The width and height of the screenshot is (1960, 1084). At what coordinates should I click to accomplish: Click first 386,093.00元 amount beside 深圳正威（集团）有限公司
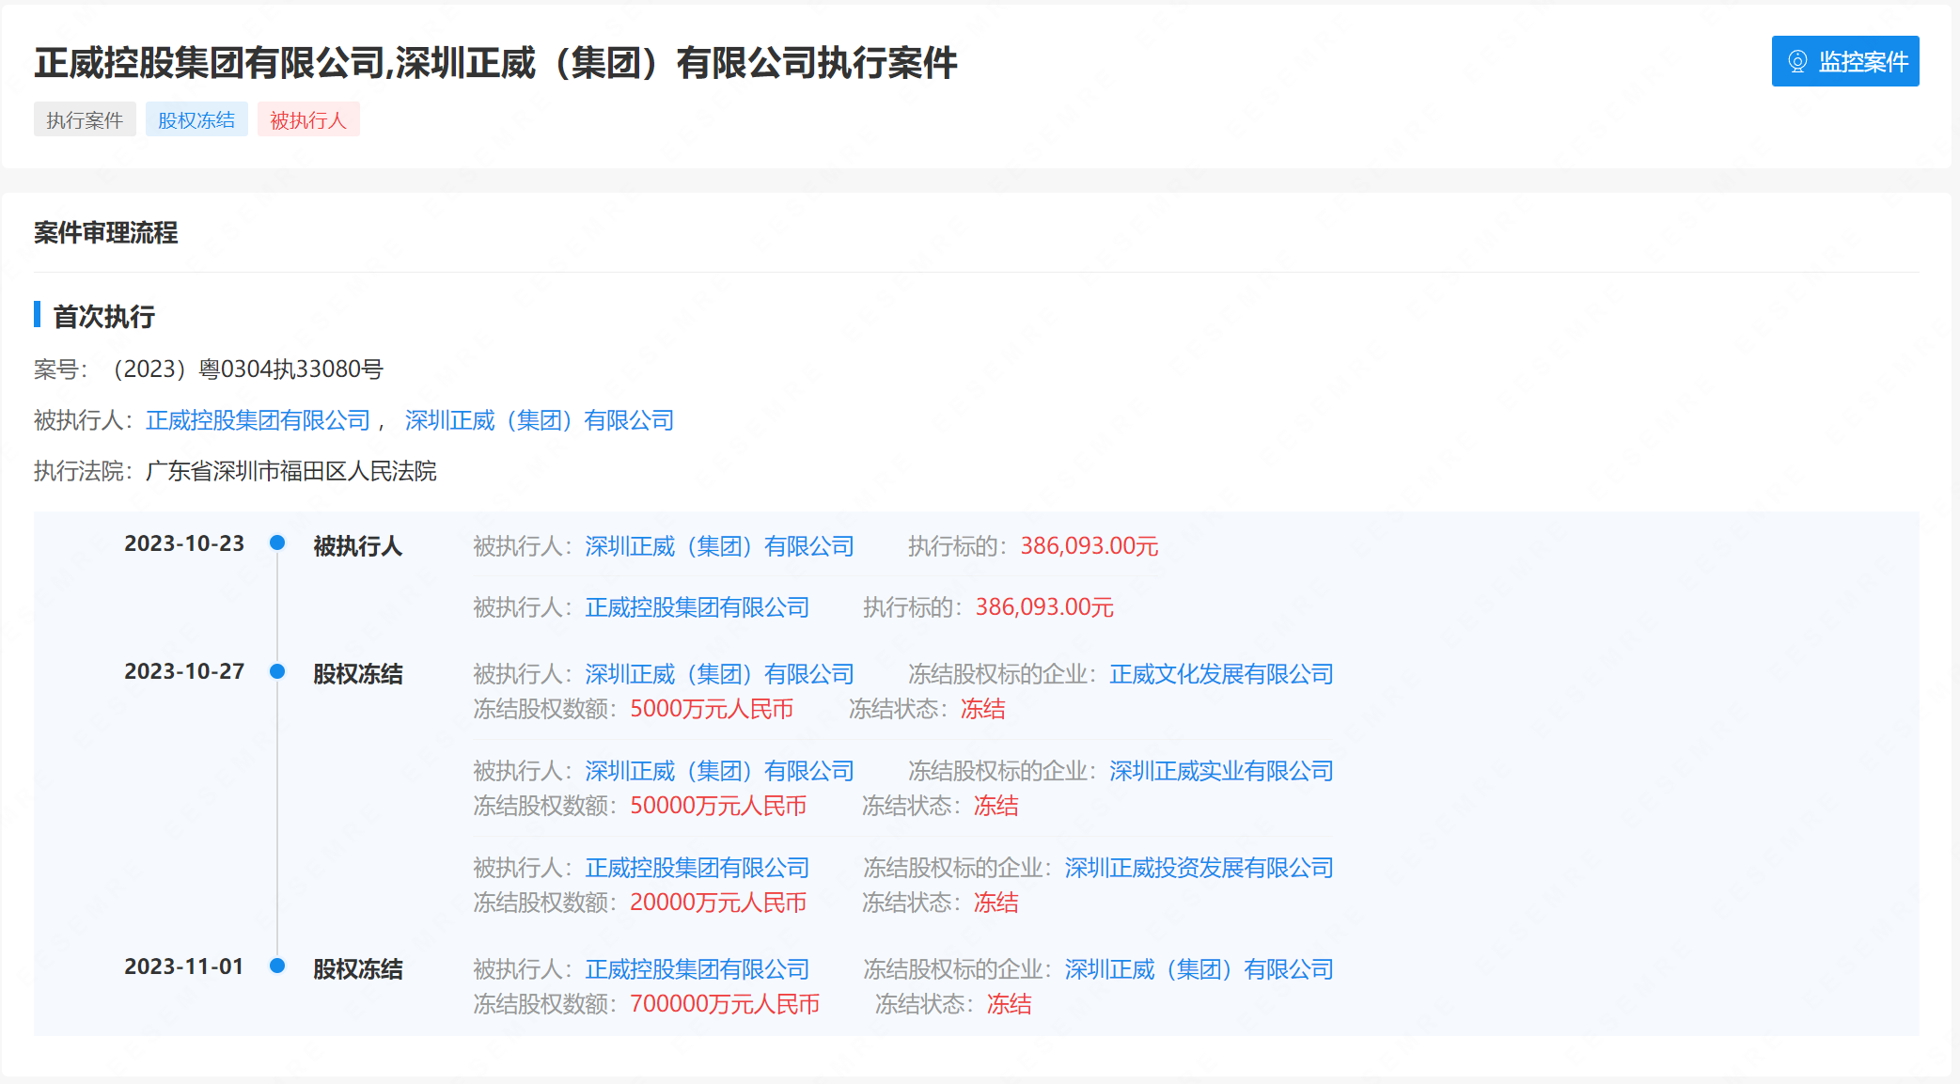(1090, 546)
